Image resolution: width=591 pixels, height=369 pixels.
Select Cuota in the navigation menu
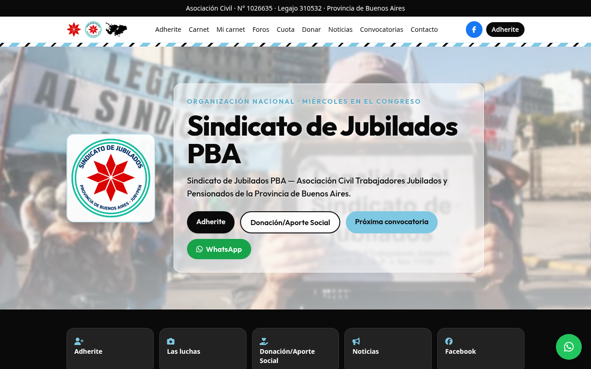point(286,30)
